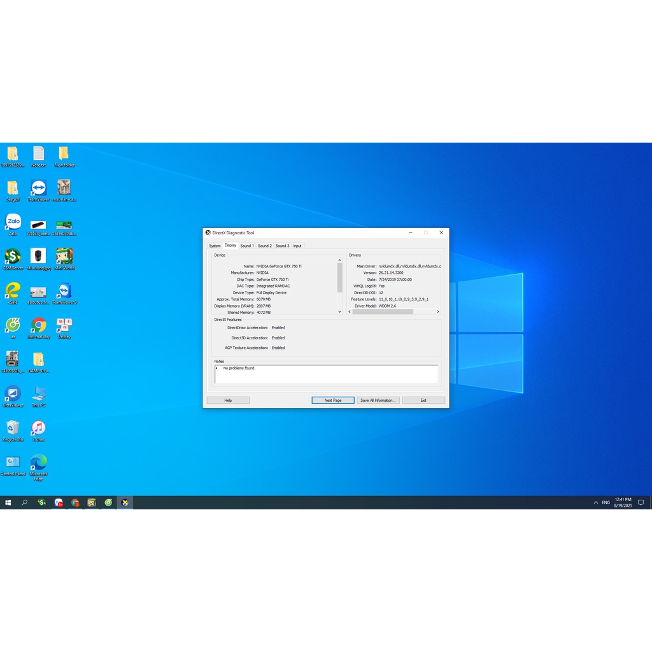Select the UniKey desktop icon
Image resolution: width=652 pixels, height=652 pixels.
64,326
